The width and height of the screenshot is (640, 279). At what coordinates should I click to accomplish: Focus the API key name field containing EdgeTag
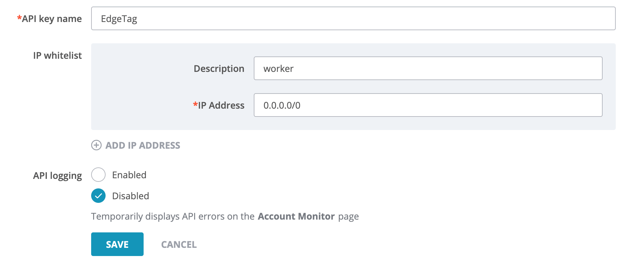(353, 19)
